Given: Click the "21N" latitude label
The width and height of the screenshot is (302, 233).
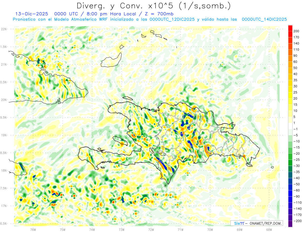Looking at the screenshot, I should coord(4,64).
